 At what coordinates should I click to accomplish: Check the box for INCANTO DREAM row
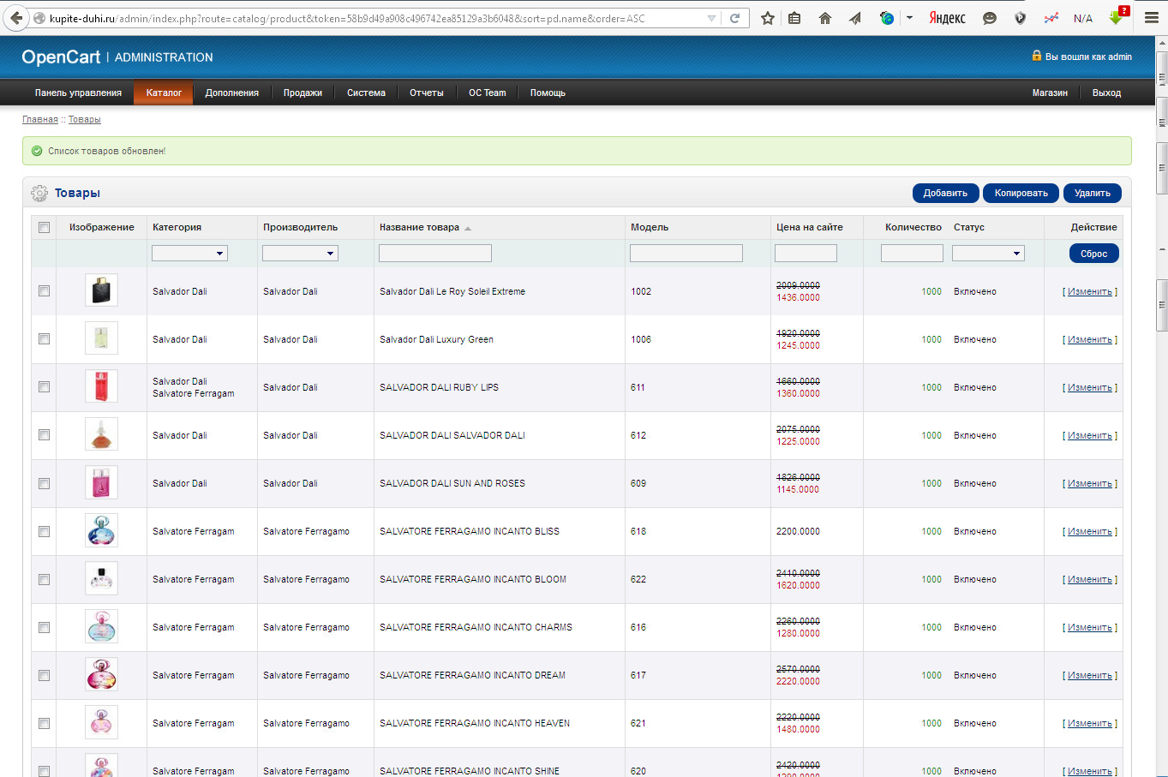point(44,675)
